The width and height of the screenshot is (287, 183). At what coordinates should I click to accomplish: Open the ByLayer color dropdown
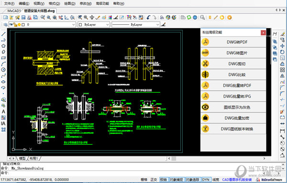point(94,24)
